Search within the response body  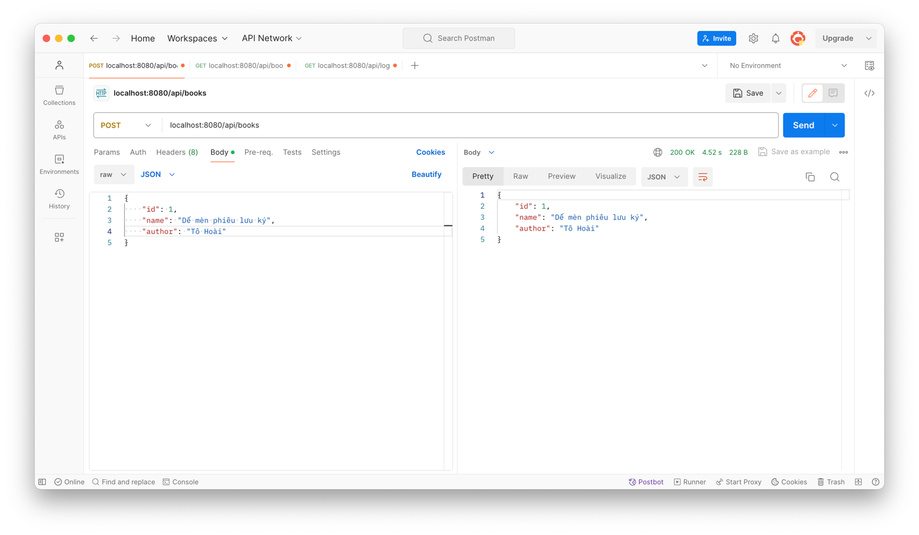pos(834,177)
